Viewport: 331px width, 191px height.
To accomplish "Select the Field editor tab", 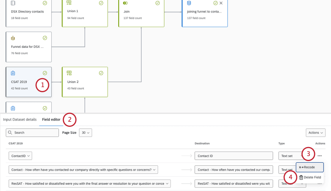I will point(51,119).
